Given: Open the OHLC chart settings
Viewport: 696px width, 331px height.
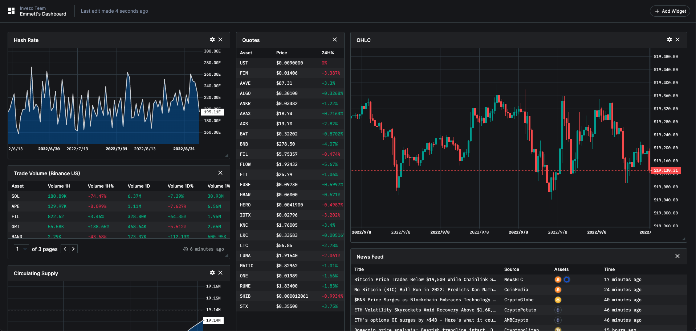Looking at the screenshot, I should click(669, 39).
